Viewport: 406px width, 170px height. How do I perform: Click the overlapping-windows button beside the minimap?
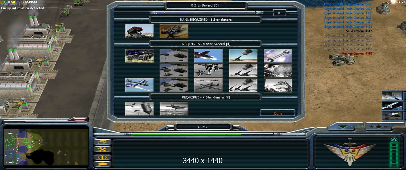tap(102, 142)
